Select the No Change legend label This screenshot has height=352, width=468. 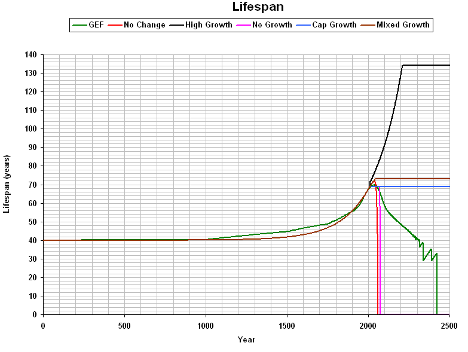[144, 25]
